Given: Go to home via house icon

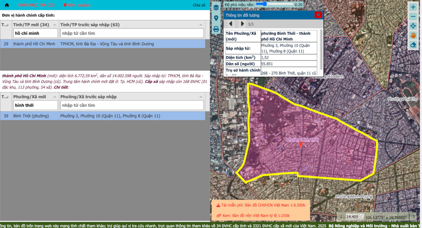Looking at the screenshot, I should (x=7, y=5).
